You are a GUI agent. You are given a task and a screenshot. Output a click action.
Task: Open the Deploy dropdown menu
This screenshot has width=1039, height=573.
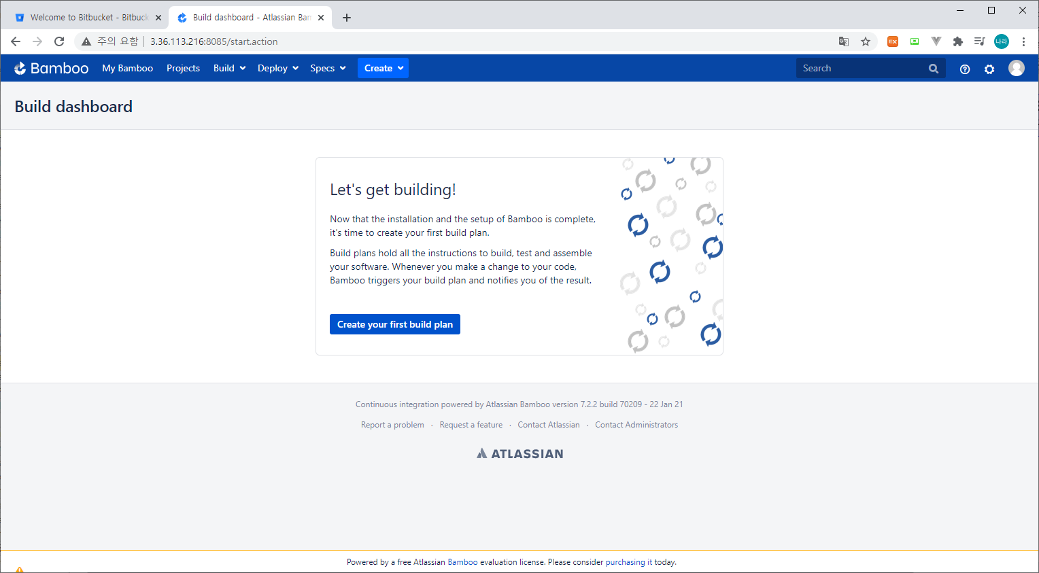click(x=277, y=68)
